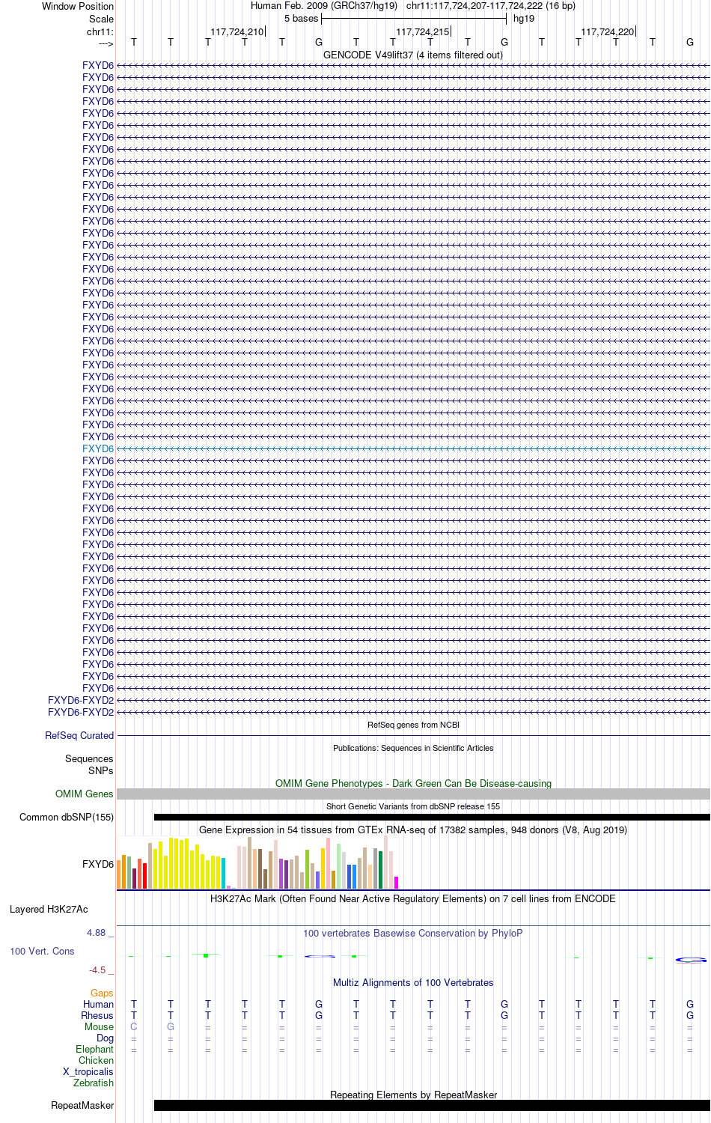
Task: Select the Rhesus alignment row label
Action: (x=97, y=1015)
